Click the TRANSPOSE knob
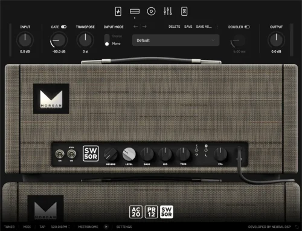302x231 pixels. pos(85,40)
